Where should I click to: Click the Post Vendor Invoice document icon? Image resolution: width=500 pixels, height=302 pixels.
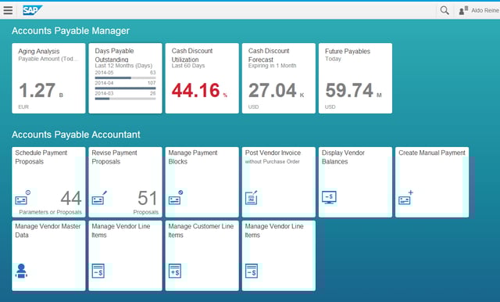point(252,198)
